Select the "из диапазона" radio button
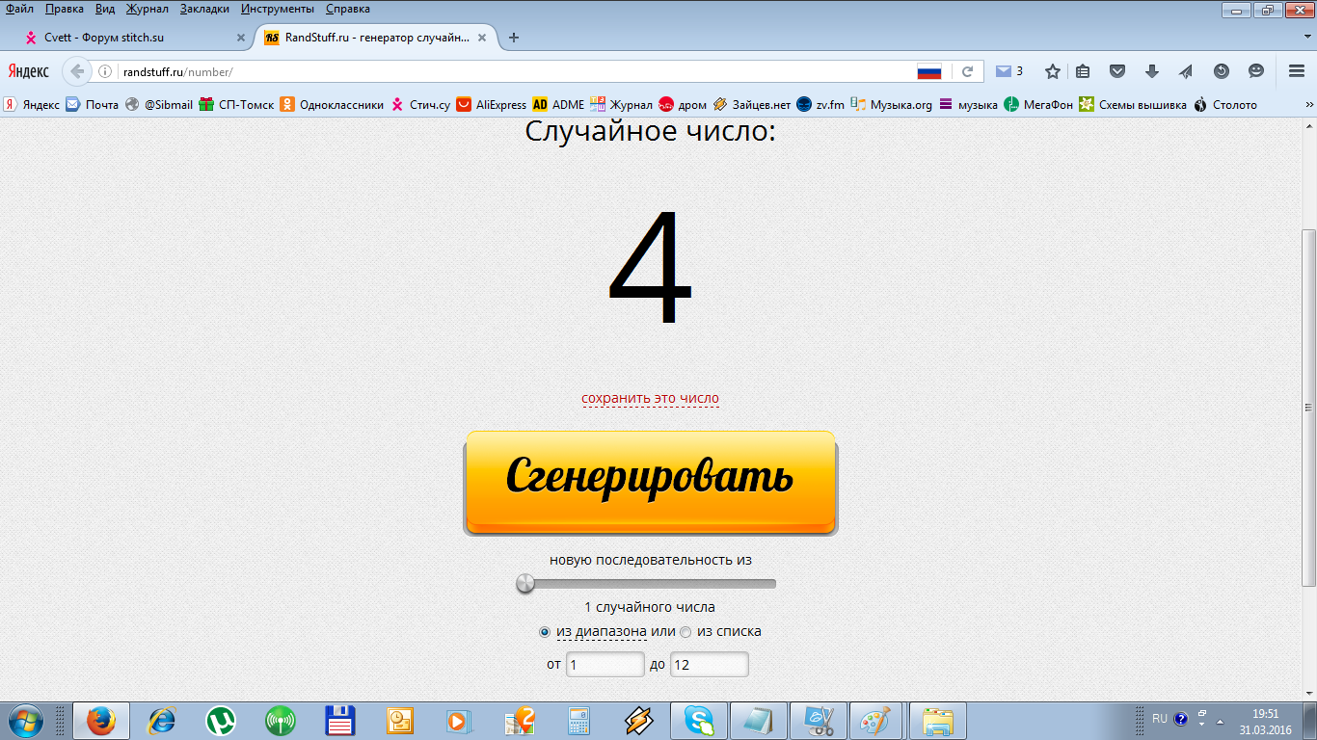Image resolution: width=1317 pixels, height=740 pixels. 545,632
